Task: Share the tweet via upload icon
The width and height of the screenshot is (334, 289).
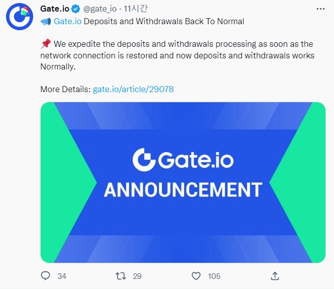Action: [x=275, y=276]
